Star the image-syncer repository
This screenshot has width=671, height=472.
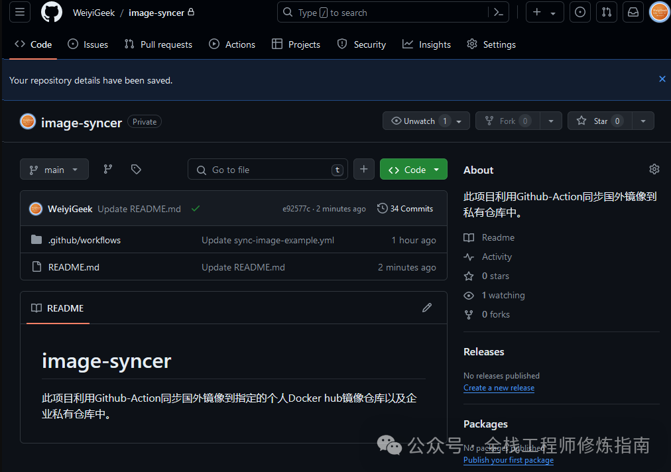600,121
